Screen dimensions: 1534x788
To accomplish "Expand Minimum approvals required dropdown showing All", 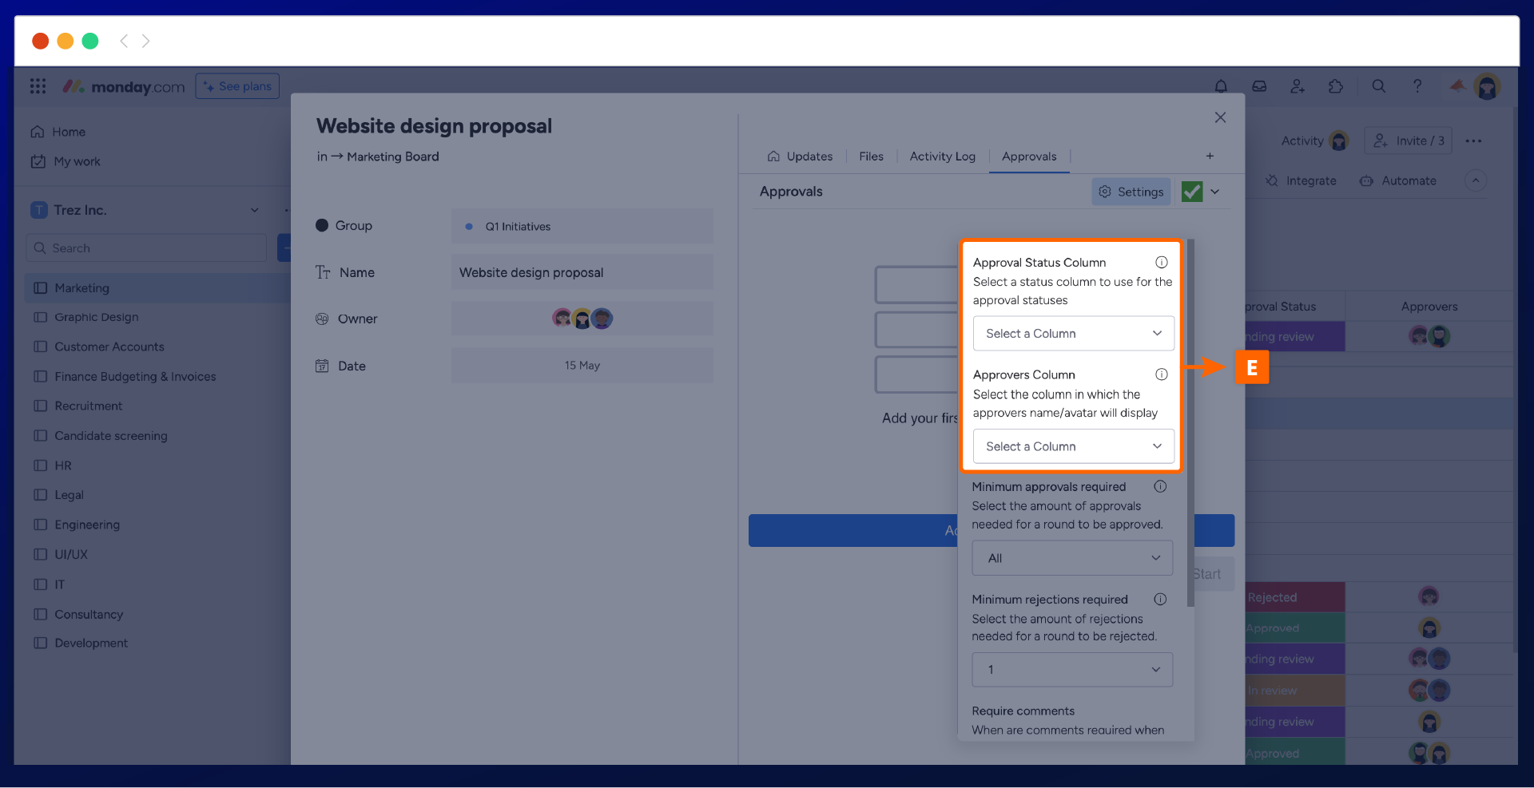I will [x=1072, y=558].
